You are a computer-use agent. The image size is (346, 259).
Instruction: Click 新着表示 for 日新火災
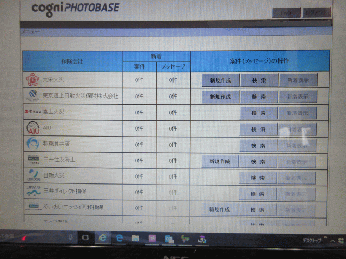click(296, 178)
